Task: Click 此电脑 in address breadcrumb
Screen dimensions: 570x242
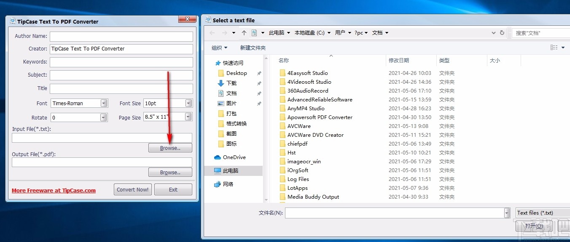Action: [277, 33]
